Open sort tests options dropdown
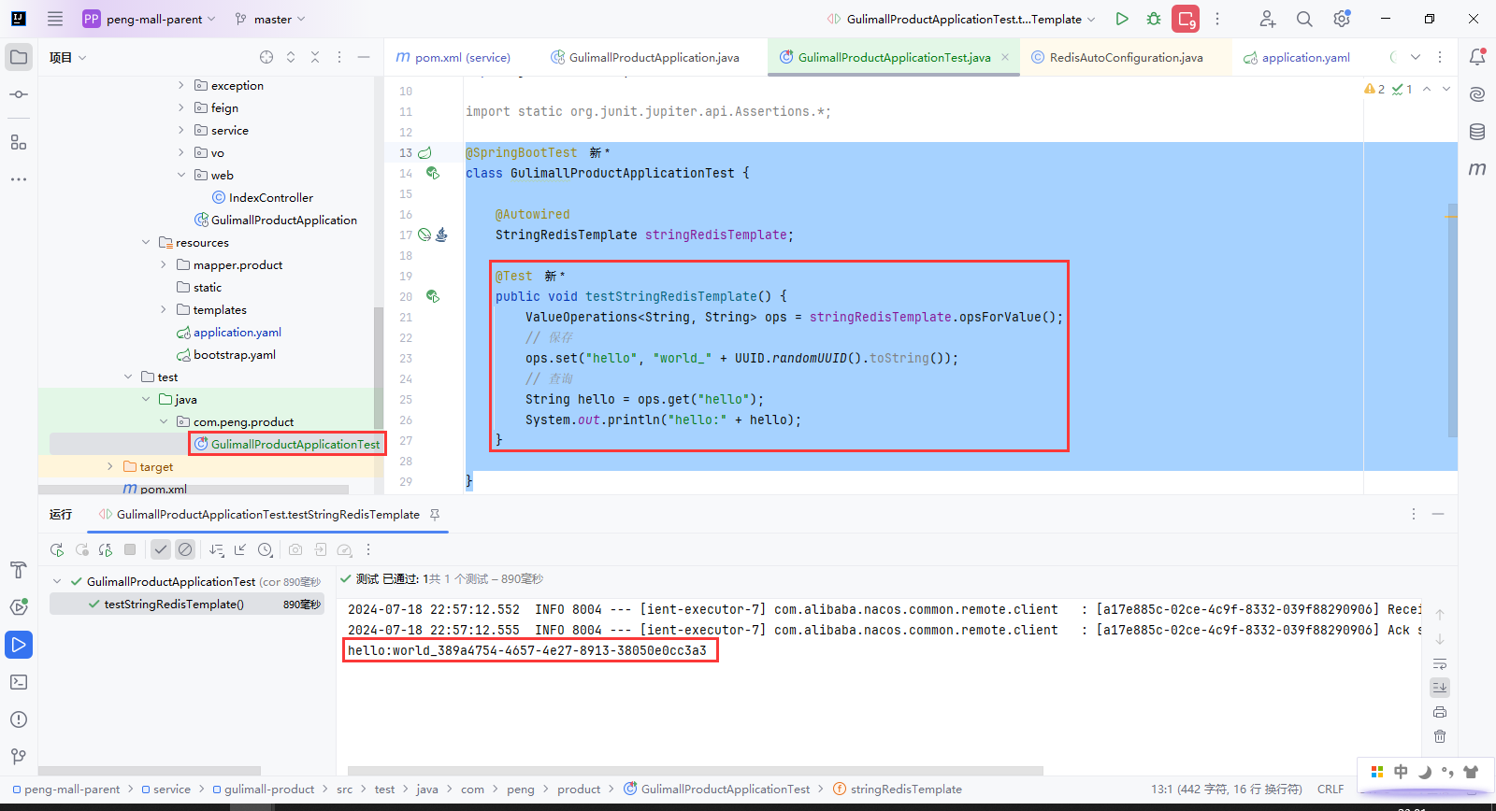Viewport: 1496px width, 811px height. [x=217, y=550]
